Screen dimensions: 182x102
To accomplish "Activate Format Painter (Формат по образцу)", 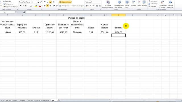I will (x=10, y=7).
